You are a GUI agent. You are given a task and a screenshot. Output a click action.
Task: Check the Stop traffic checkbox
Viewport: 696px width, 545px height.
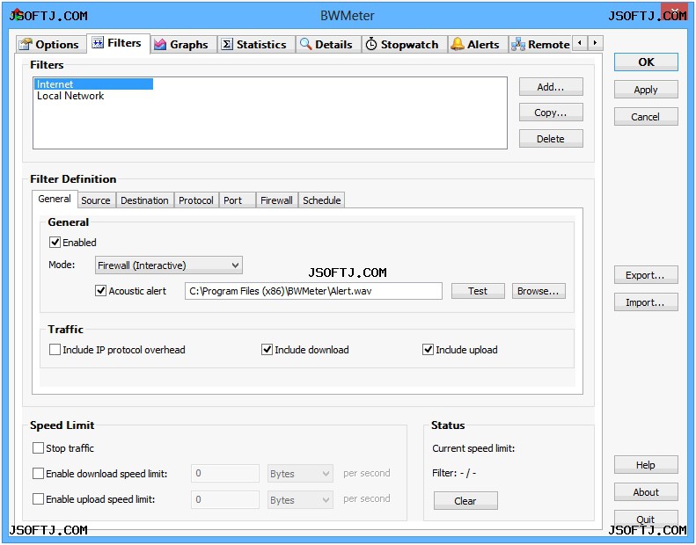[x=38, y=448]
